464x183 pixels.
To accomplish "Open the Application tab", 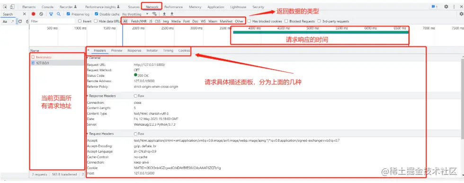I will (216, 7).
